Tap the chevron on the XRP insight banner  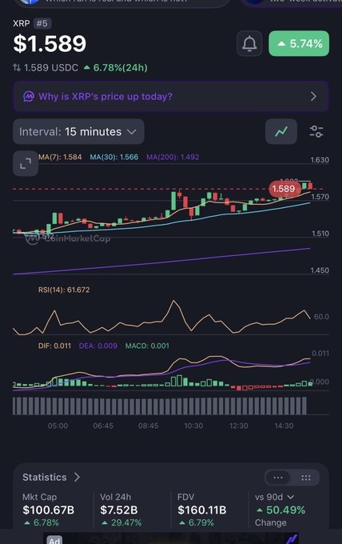(313, 97)
